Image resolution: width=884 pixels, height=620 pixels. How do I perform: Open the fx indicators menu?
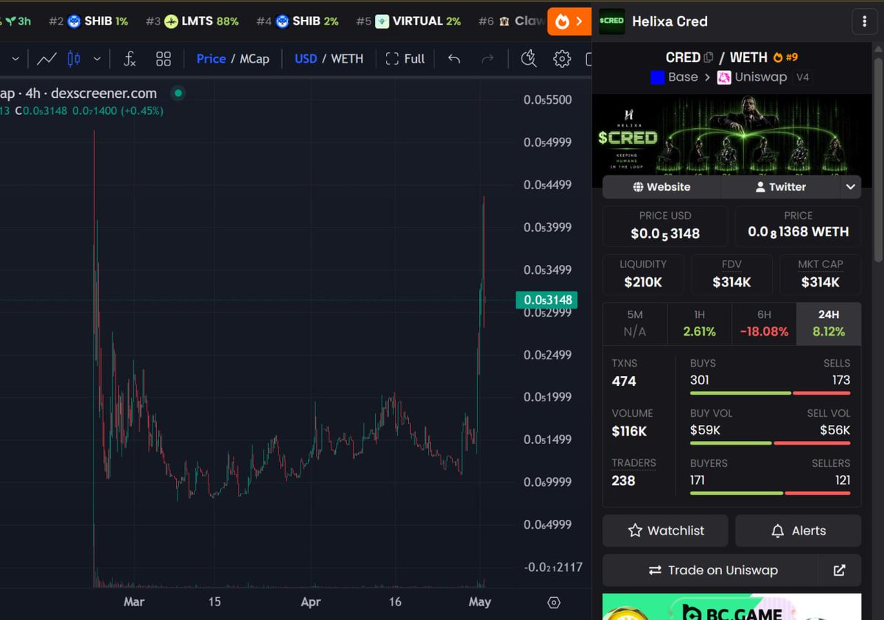pyautogui.click(x=129, y=59)
